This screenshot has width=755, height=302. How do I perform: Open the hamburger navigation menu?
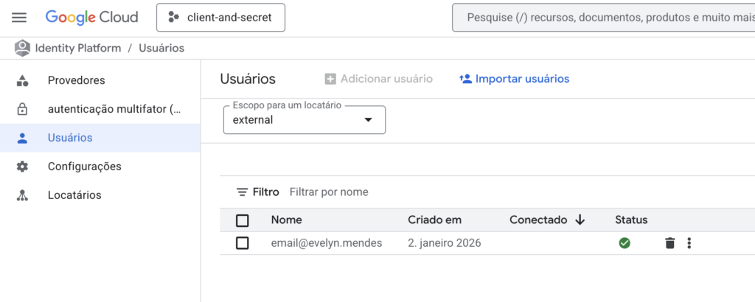click(x=19, y=18)
